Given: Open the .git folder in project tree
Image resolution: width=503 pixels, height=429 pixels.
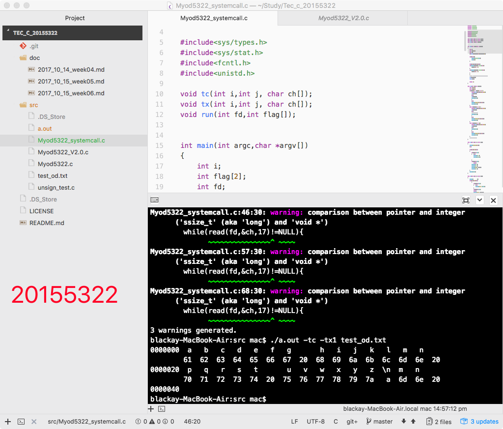Looking at the screenshot, I should coord(34,46).
